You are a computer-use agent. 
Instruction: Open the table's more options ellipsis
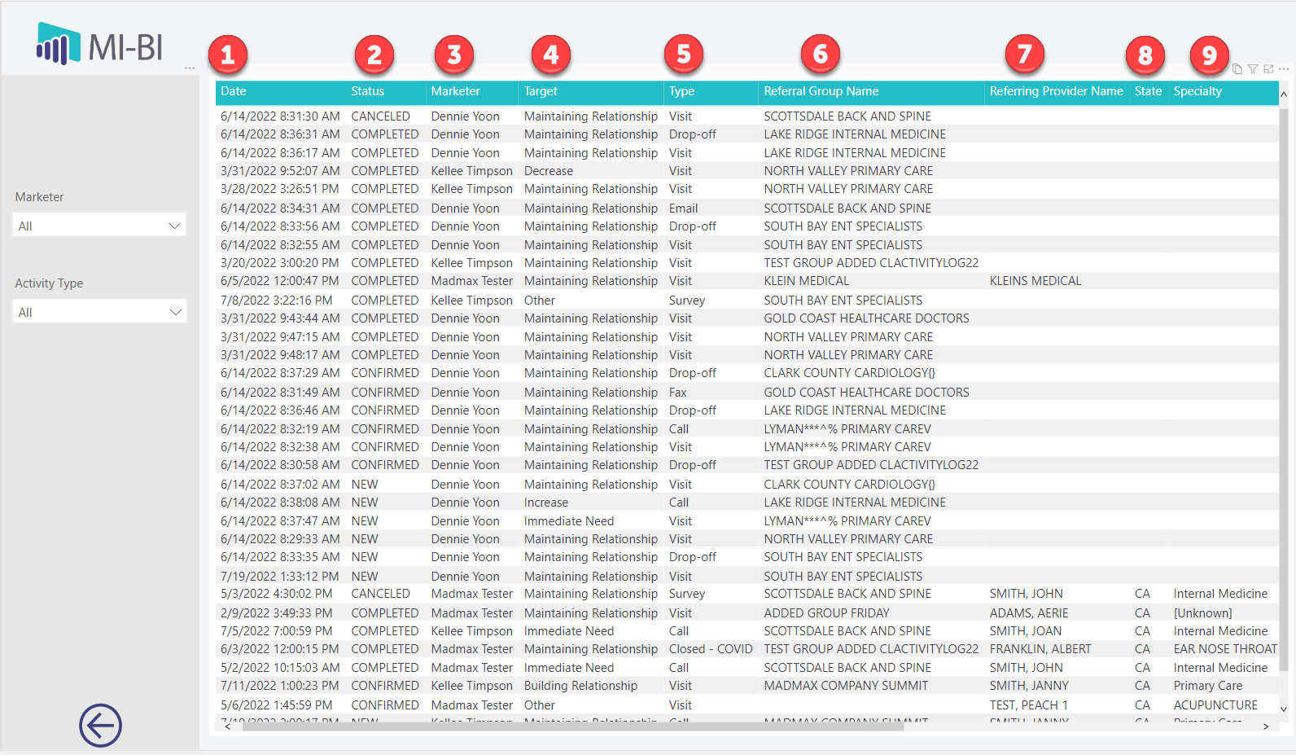tap(1284, 69)
